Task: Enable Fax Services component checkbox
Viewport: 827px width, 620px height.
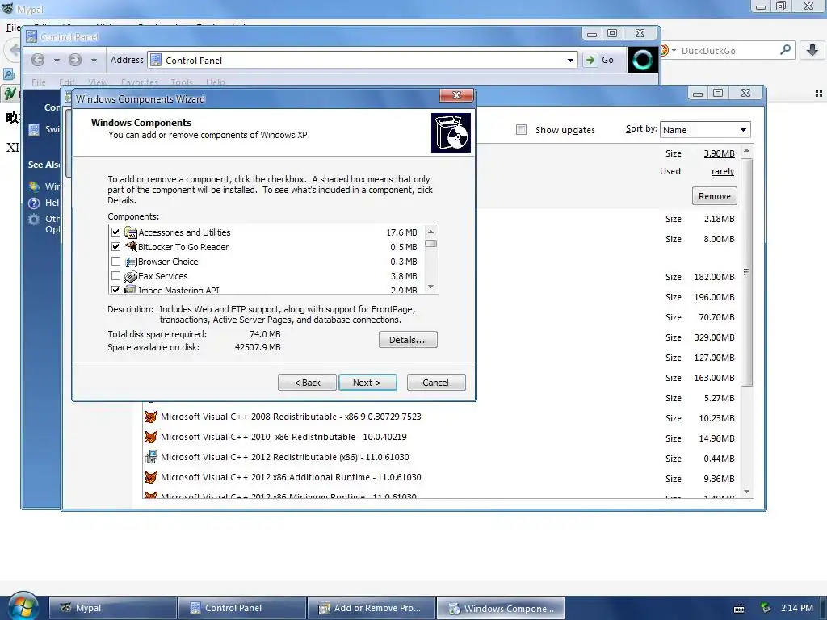Action: point(116,275)
